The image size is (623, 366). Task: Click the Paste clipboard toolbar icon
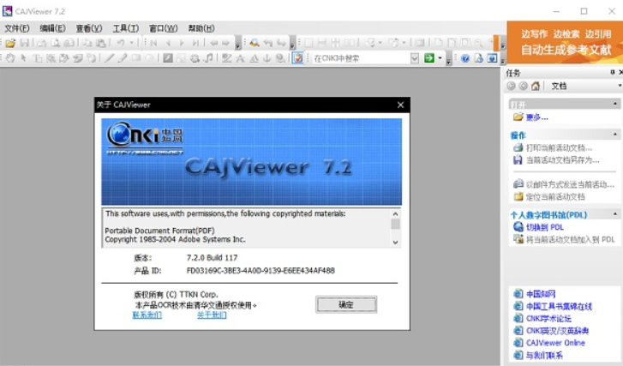101,43
